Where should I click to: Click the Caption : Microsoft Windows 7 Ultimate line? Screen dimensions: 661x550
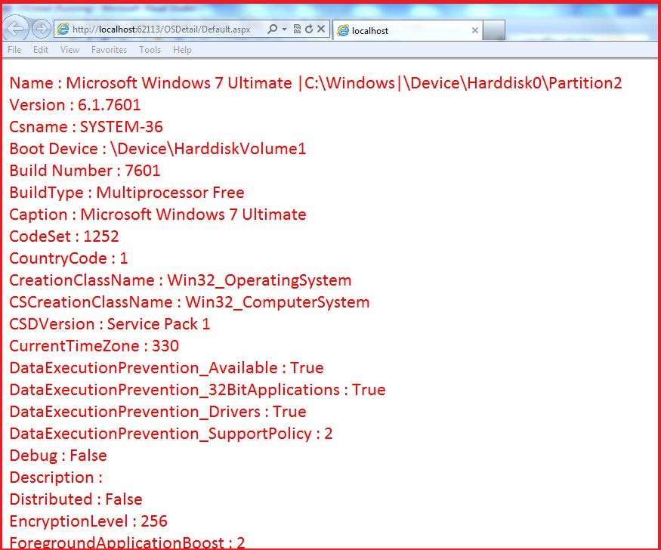point(158,215)
